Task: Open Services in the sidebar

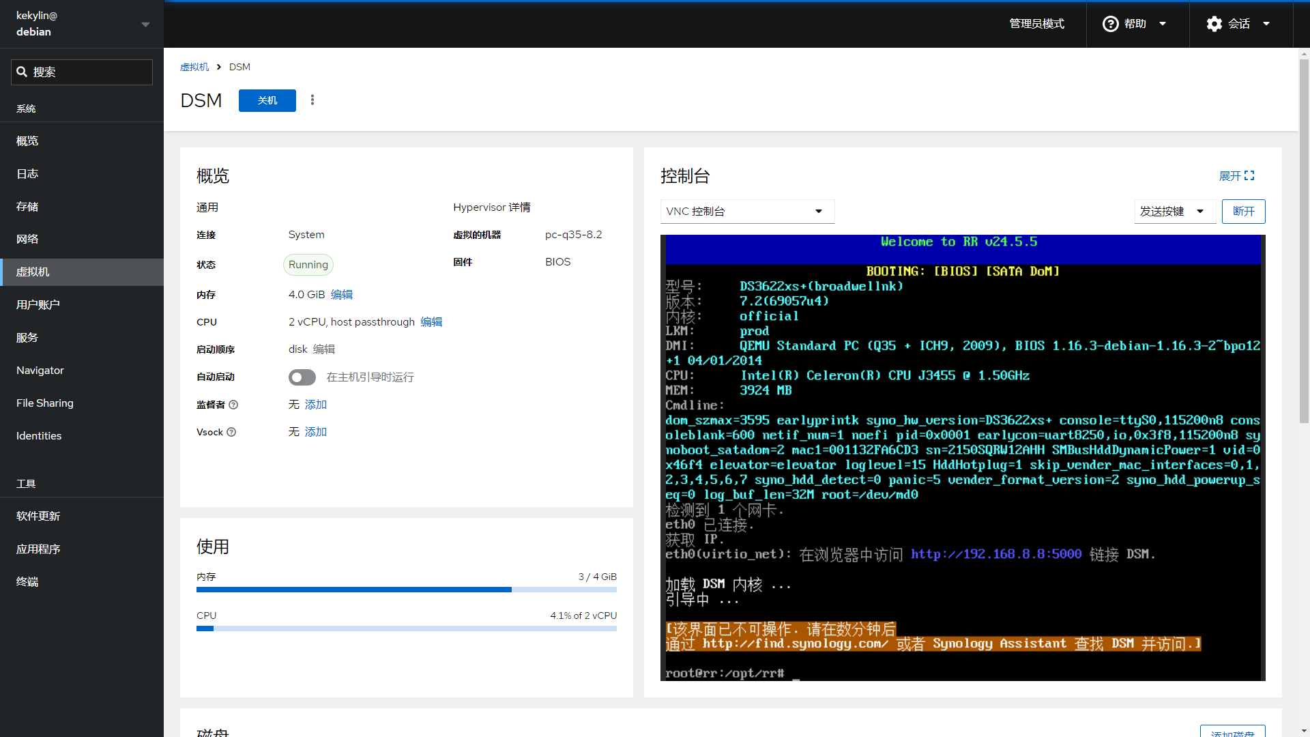Action: coord(82,338)
